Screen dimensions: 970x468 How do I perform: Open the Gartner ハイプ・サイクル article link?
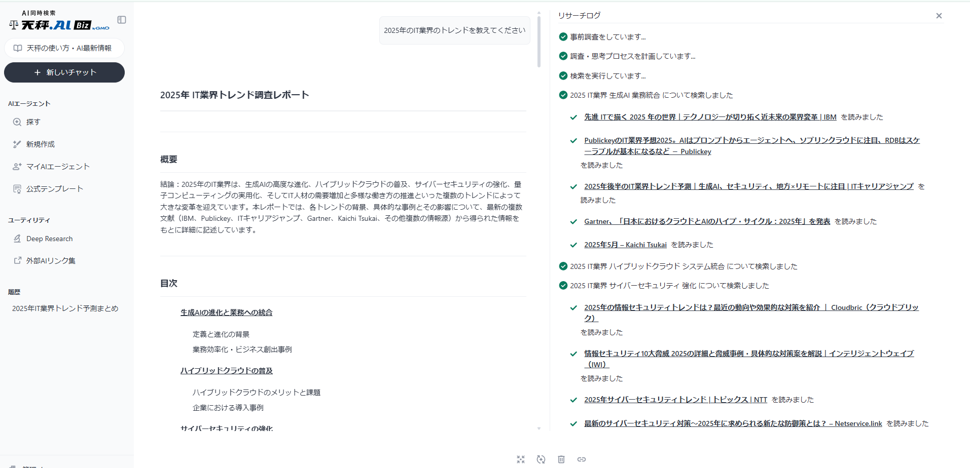coord(706,221)
